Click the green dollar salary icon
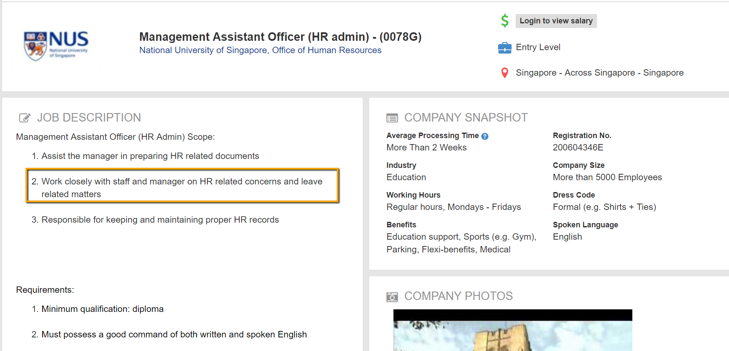The image size is (729, 351). [x=505, y=21]
